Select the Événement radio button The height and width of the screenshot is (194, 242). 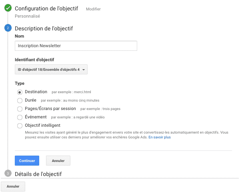20,117
